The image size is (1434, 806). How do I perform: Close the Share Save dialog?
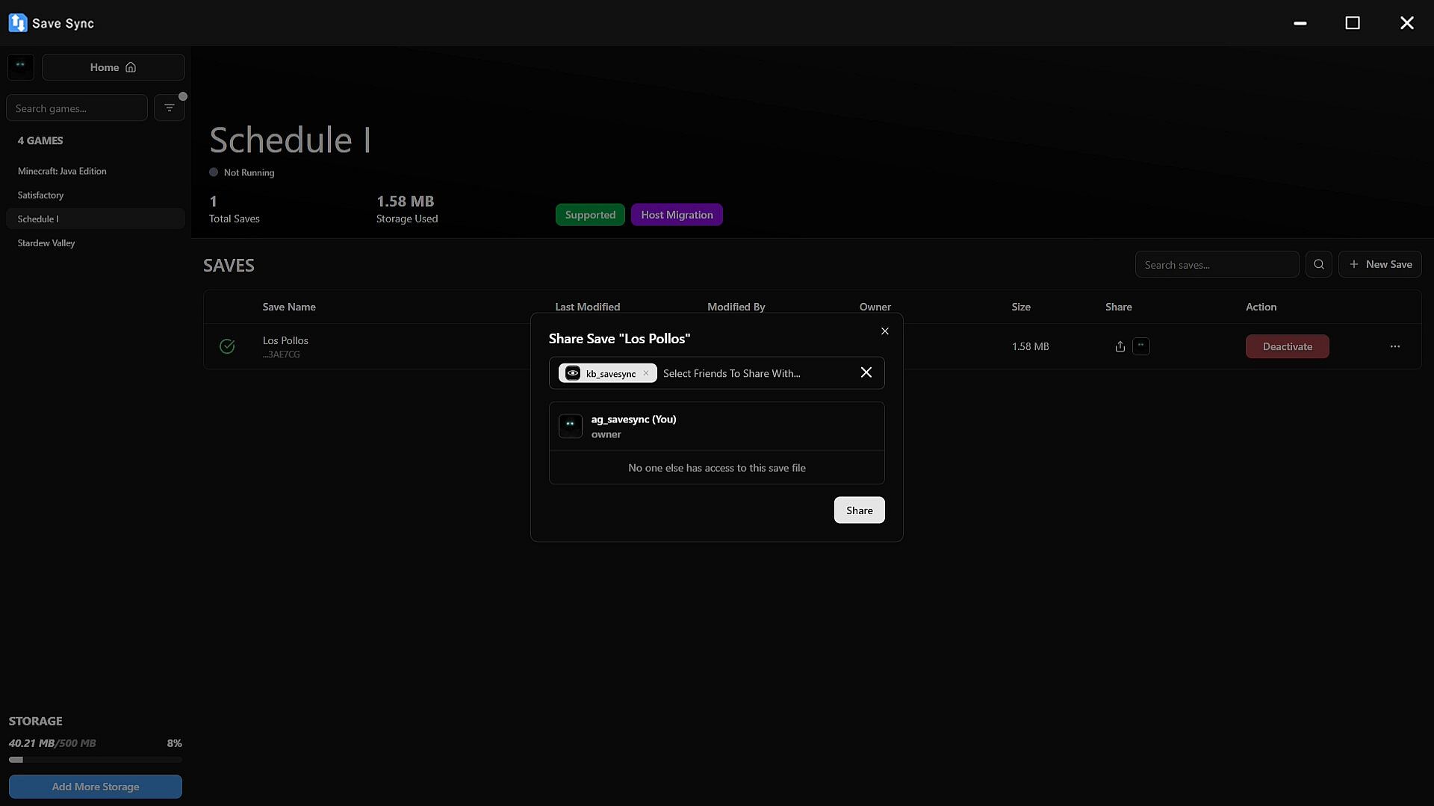(x=885, y=331)
